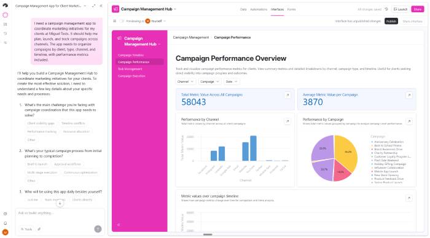Open the Omni assistant circle icon
Screen dimensions: 430x238
5,15
